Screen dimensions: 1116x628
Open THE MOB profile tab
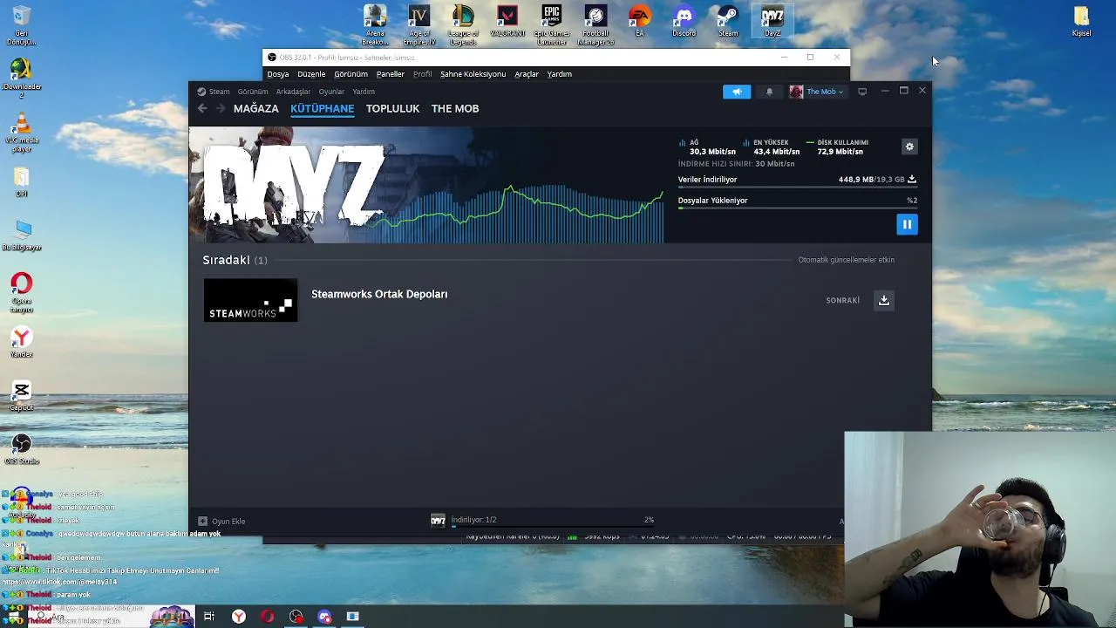(455, 108)
